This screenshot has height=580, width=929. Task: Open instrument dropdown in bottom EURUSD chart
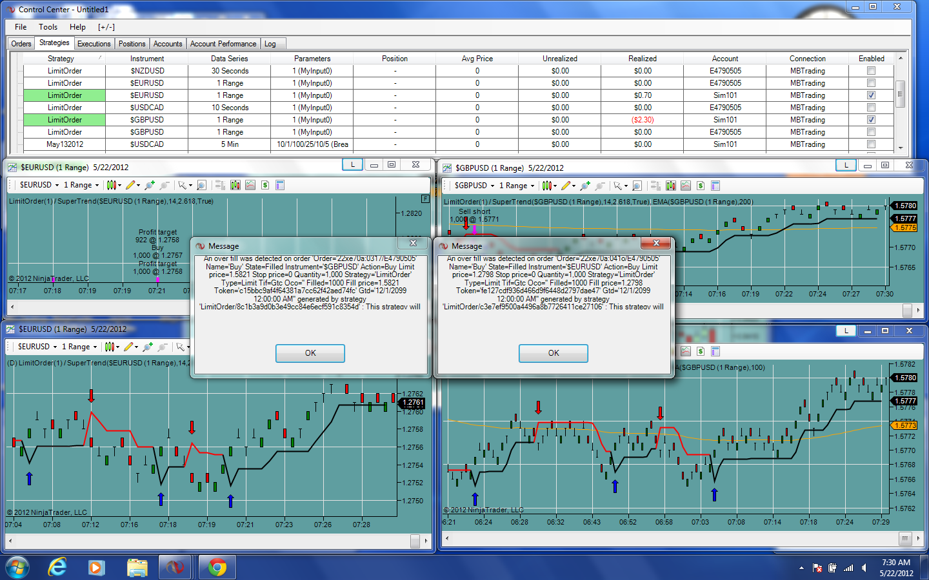click(x=37, y=347)
